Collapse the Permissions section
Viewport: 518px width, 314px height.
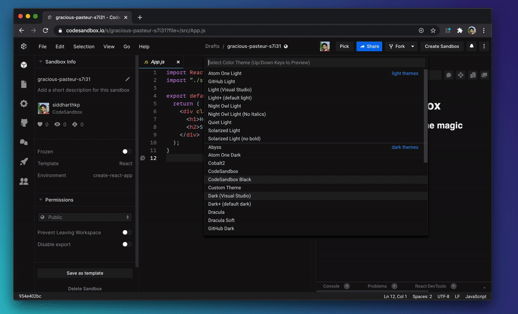[x=40, y=200]
